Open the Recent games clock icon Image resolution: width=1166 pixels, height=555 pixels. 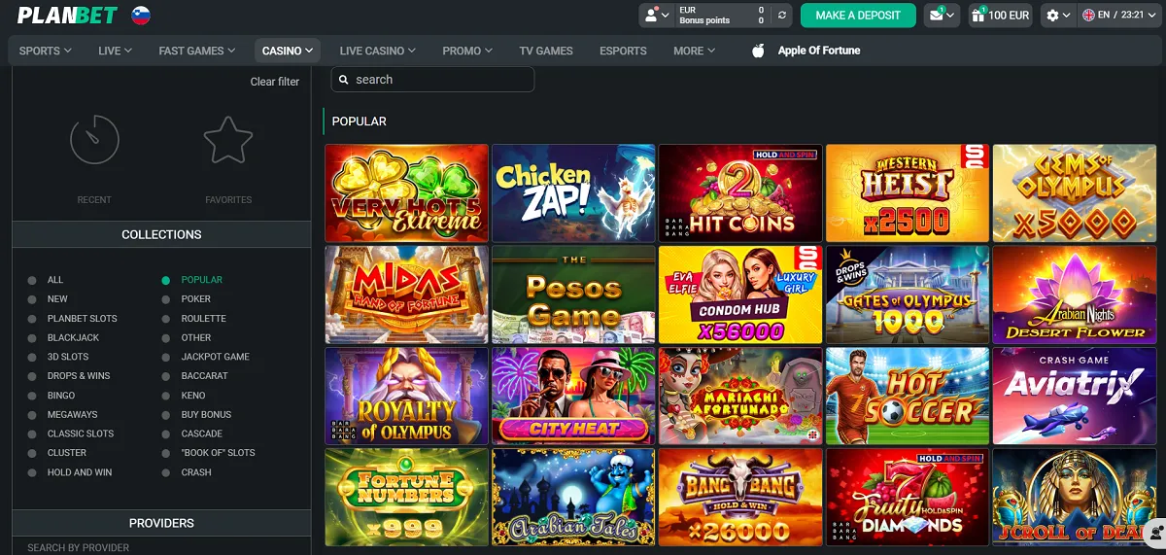[94, 139]
